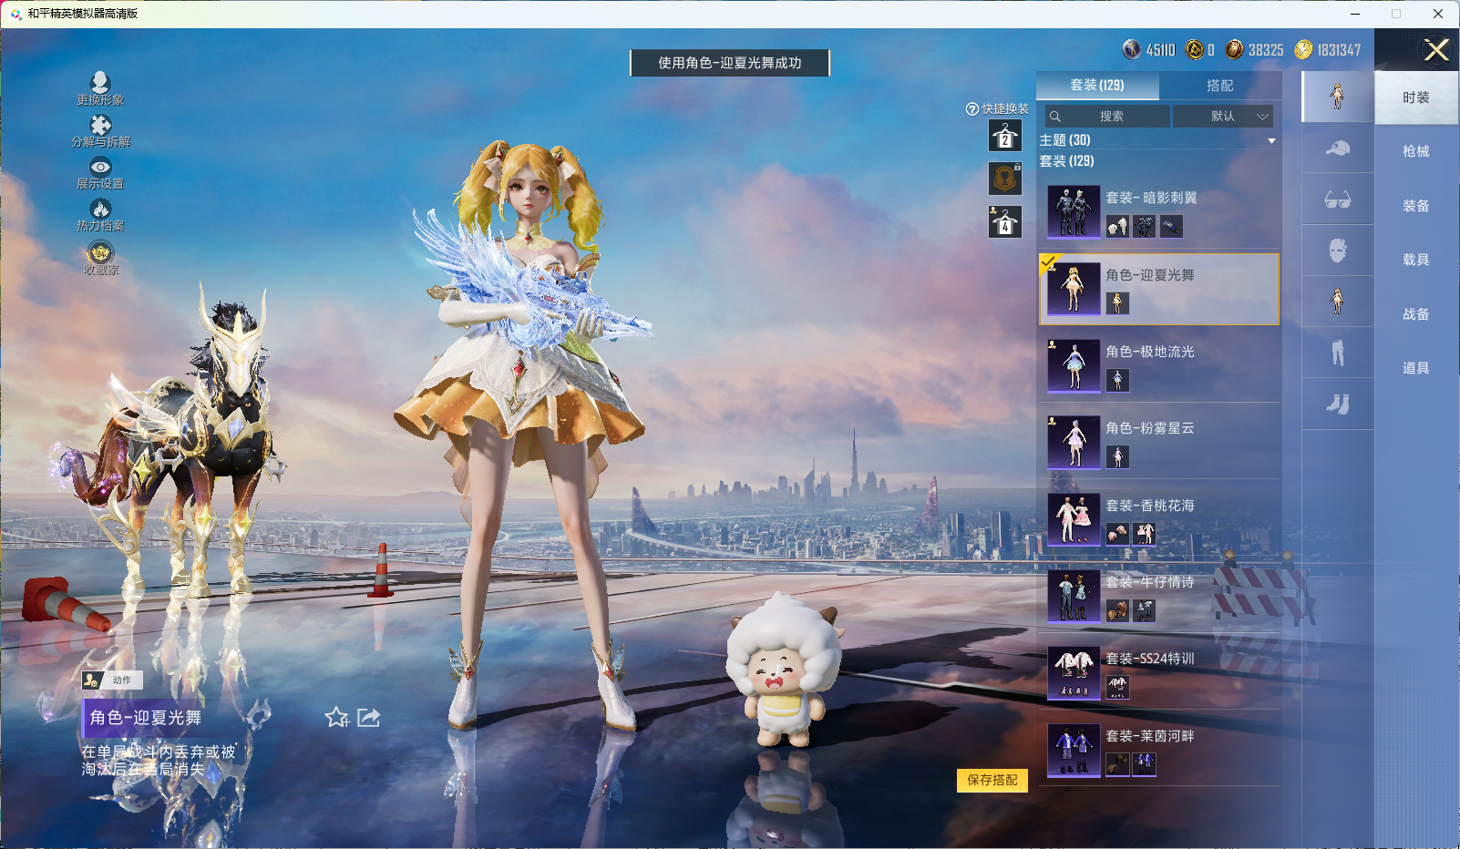
Task: Open 更换形象 change appearance icon
Action: (x=100, y=82)
